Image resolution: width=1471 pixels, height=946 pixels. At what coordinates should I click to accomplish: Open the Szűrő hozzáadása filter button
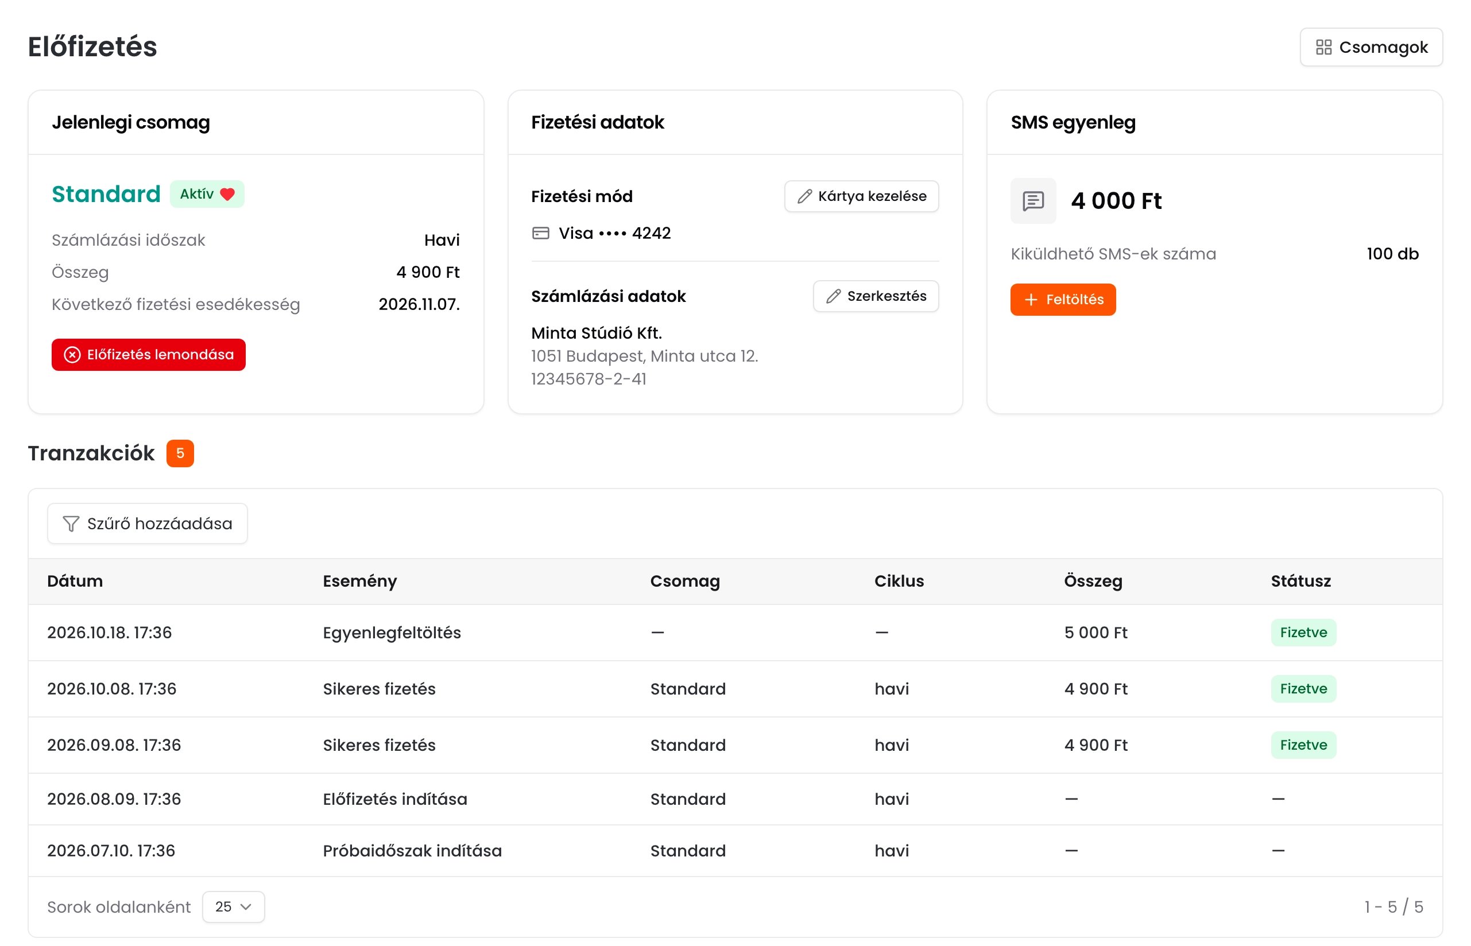148,524
